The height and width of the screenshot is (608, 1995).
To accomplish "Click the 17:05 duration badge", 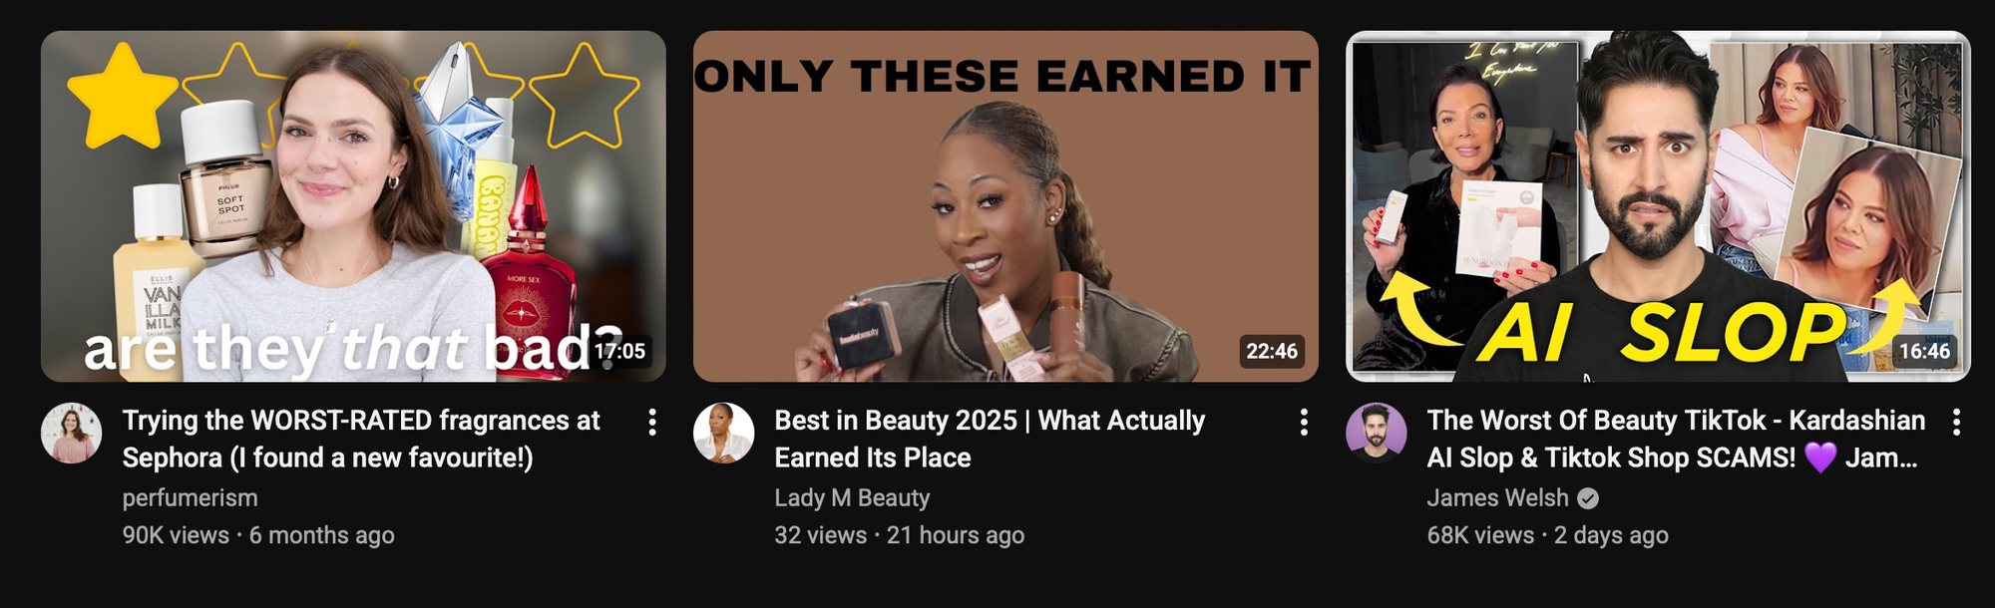I will click(619, 351).
